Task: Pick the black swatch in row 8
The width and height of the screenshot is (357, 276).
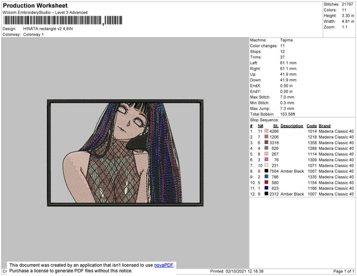Action: pos(267,171)
